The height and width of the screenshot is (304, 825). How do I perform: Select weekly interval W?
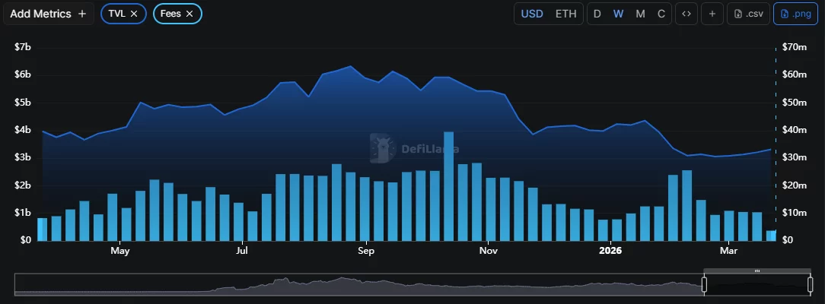(x=619, y=14)
